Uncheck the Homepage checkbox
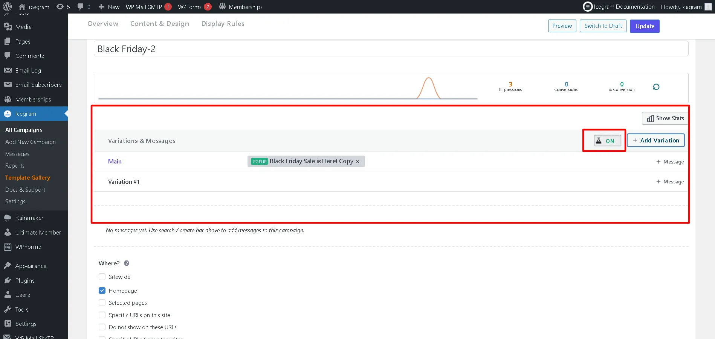This screenshot has height=339, width=715. [x=102, y=291]
